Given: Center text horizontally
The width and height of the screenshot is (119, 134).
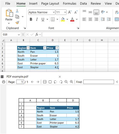Looking at the screenshot, I should click(x=90, y=19).
